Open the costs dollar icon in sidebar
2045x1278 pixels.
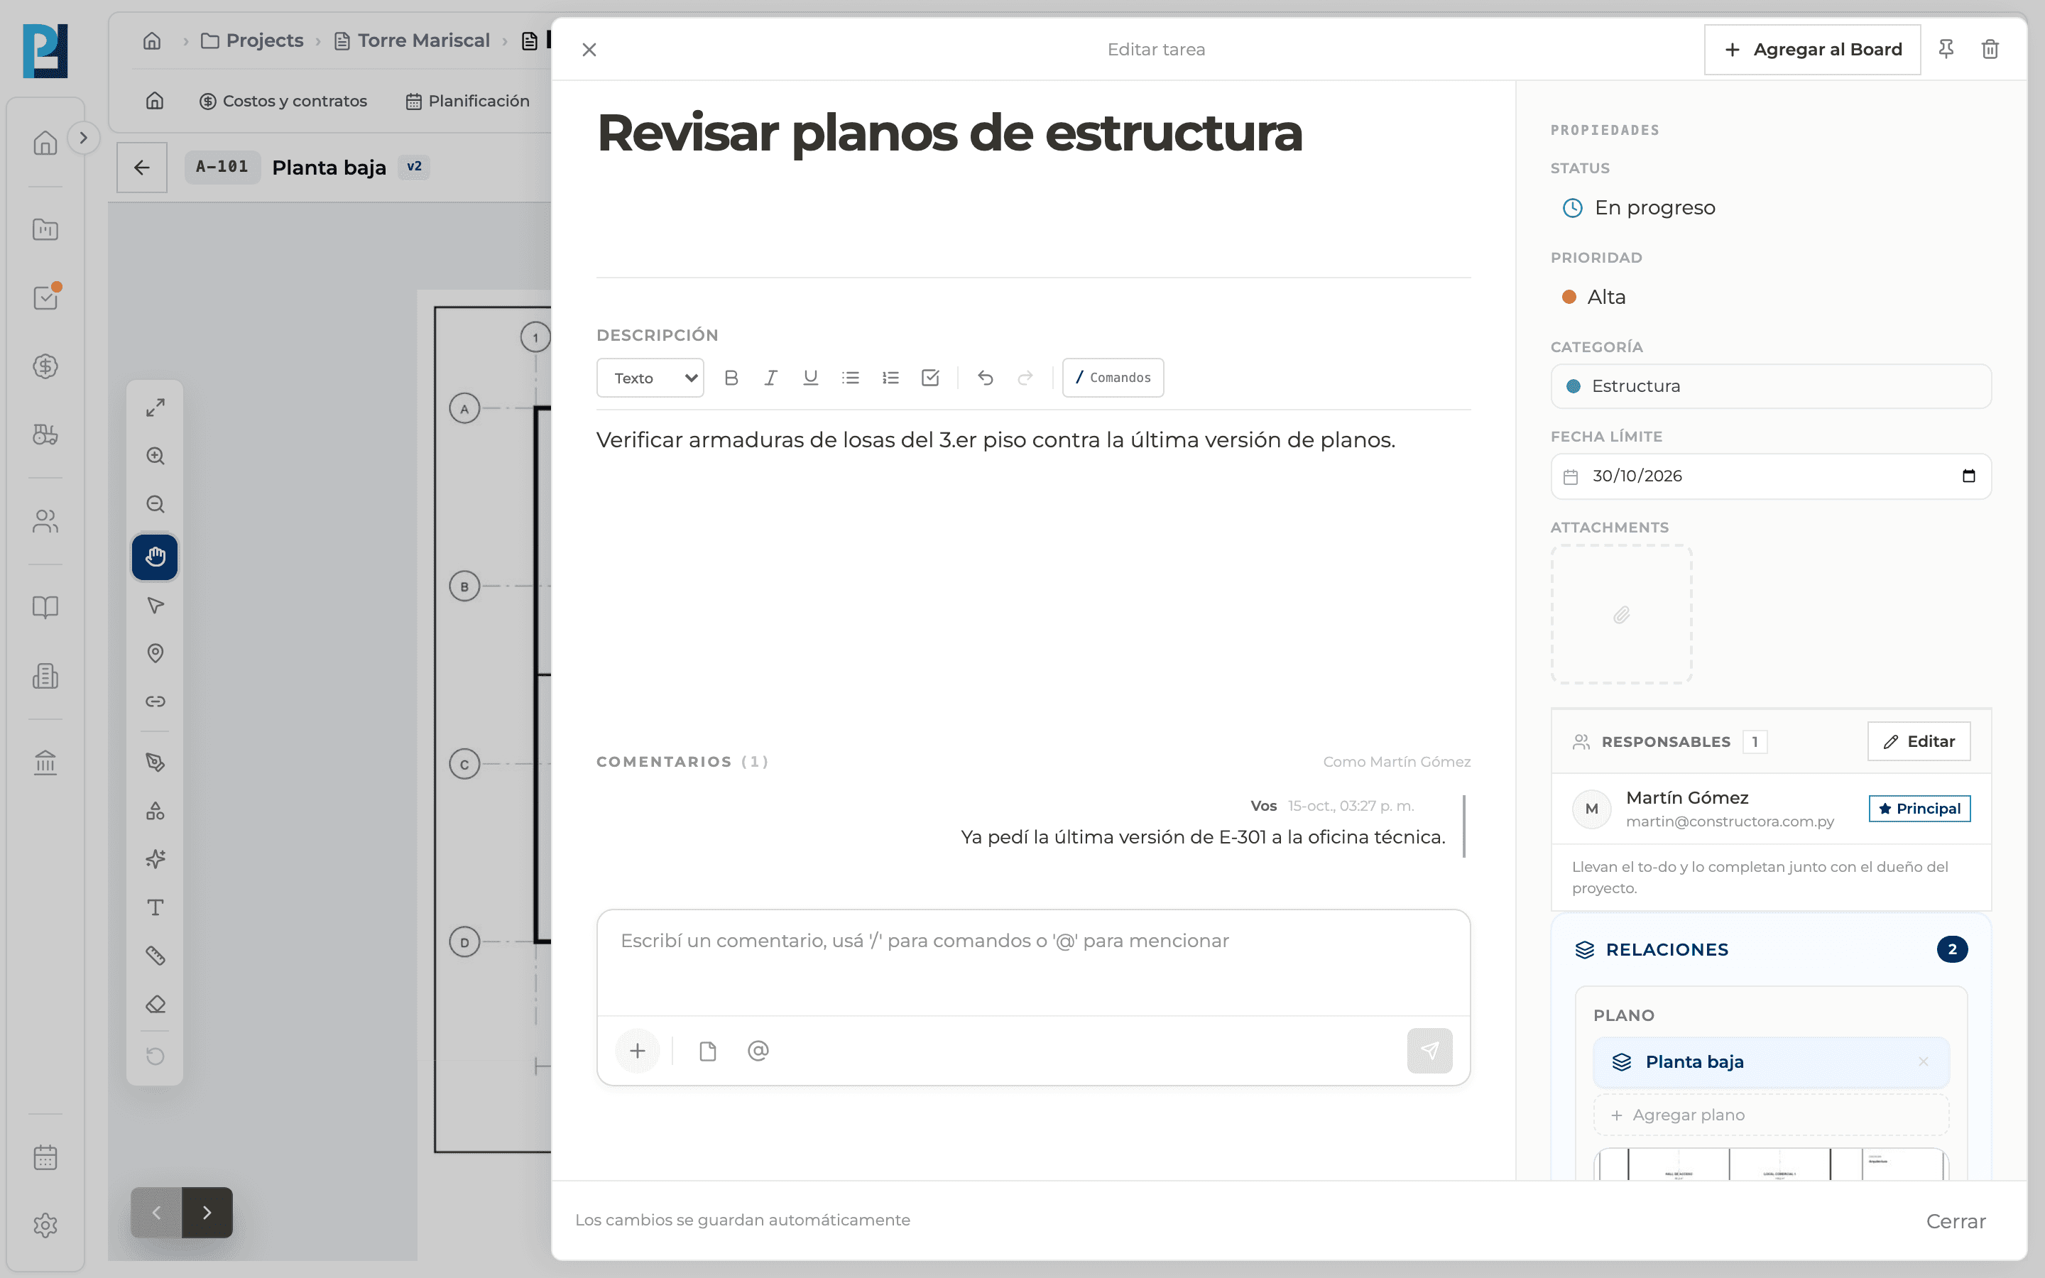click(x=45, y=366)
